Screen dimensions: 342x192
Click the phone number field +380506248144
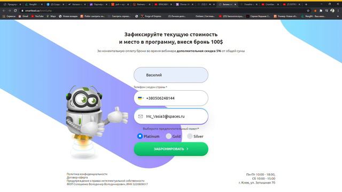(171, 98)
